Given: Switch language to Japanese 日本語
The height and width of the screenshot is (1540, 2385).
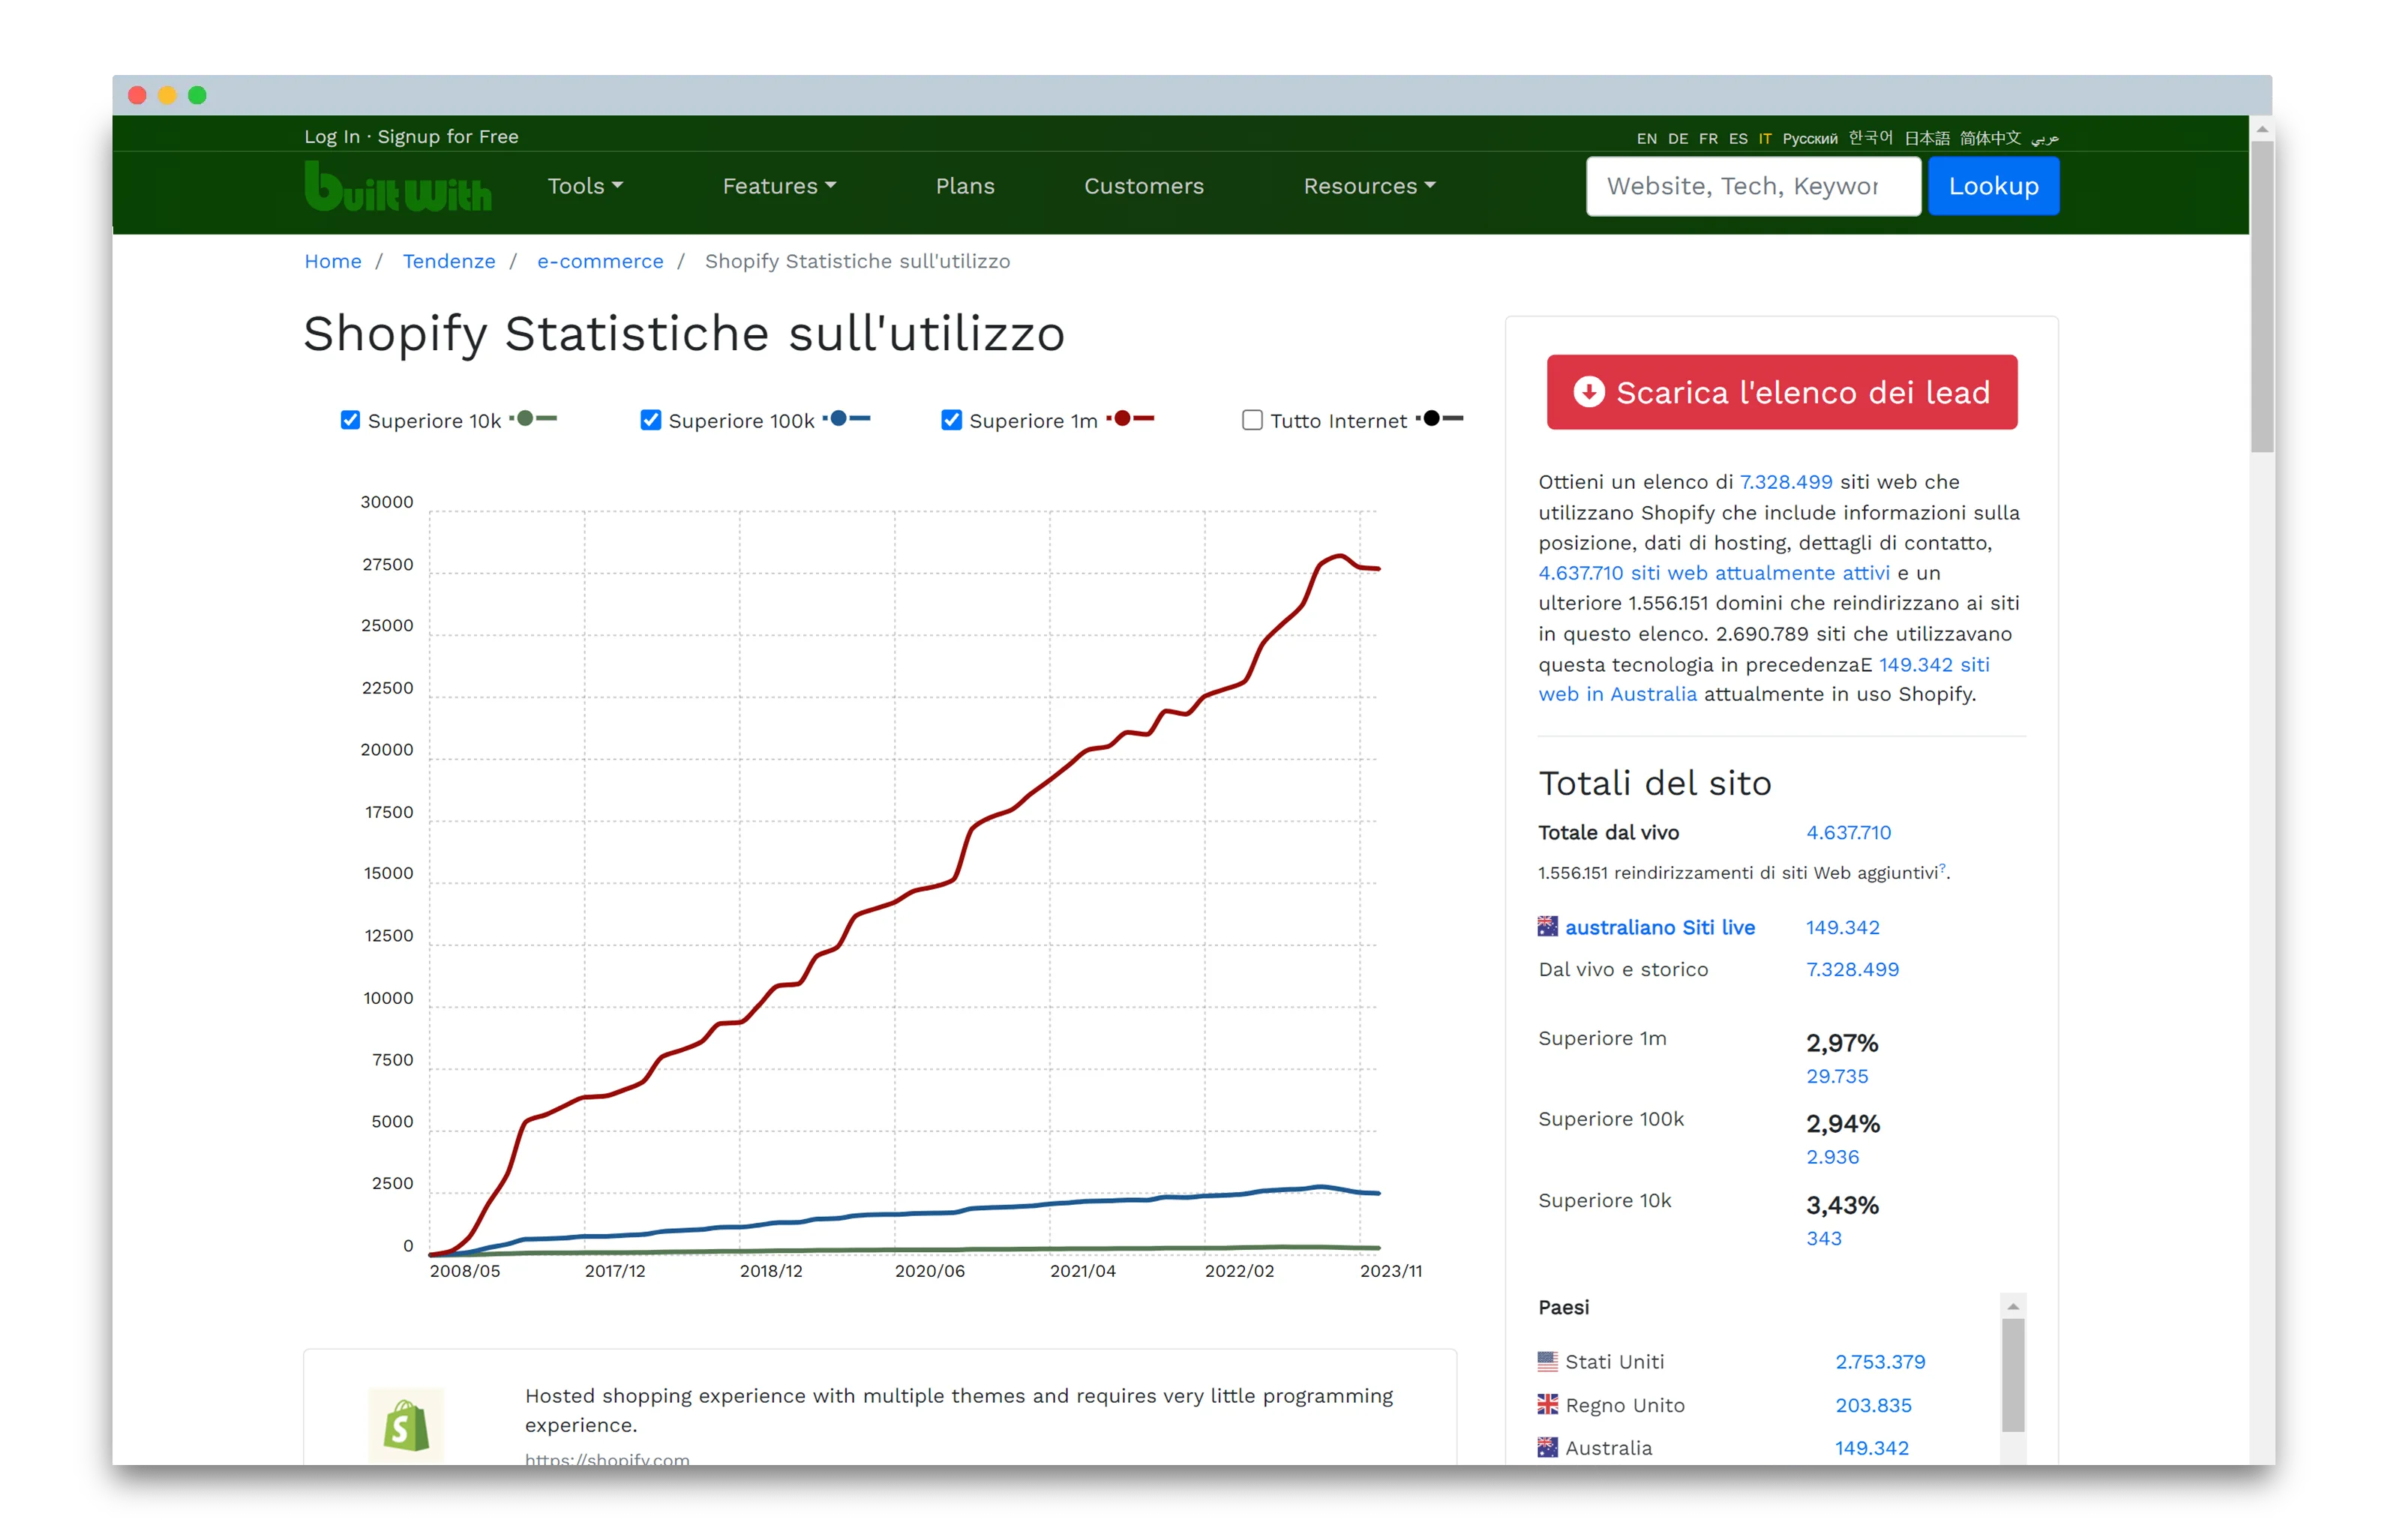Looking at the screenshot, I should click(1926, 138).
